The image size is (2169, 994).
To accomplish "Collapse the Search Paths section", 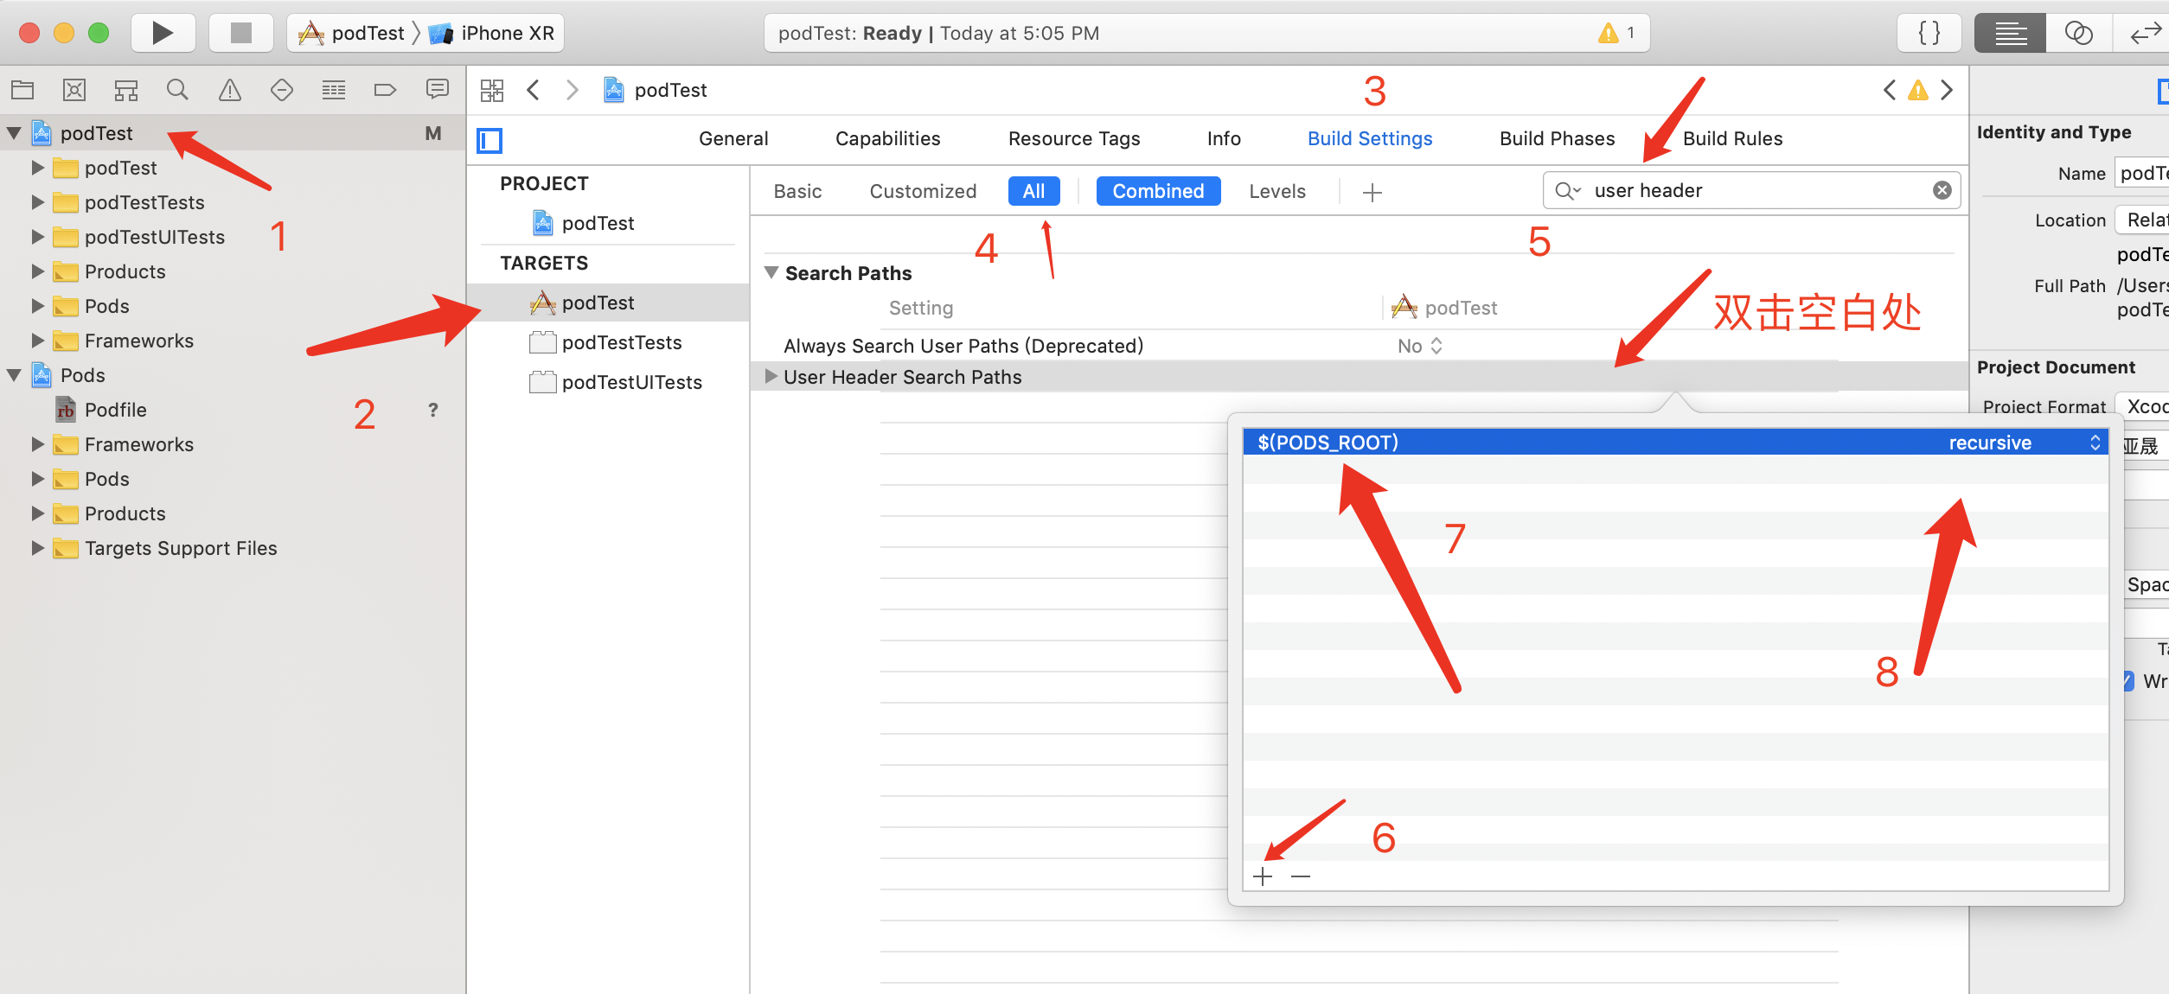I will click(771, 273).
